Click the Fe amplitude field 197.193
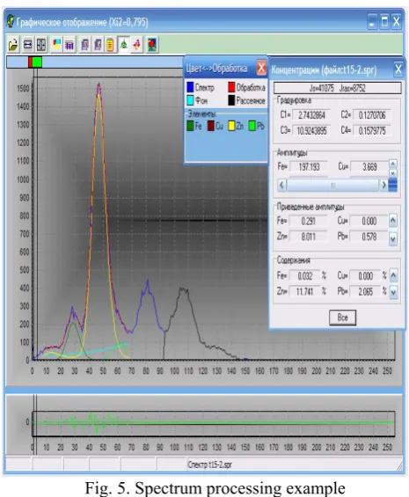This screenshot has height=497, width=409. pyautogui.click(x=309, y=167)
